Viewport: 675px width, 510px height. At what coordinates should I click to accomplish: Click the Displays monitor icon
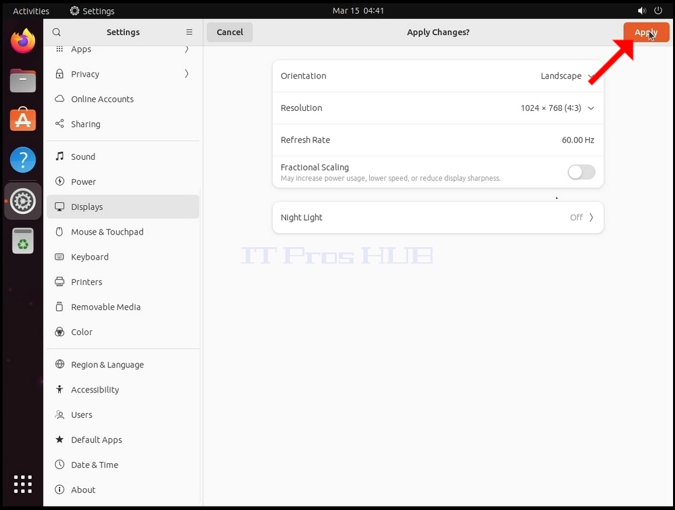pos(60,206)
